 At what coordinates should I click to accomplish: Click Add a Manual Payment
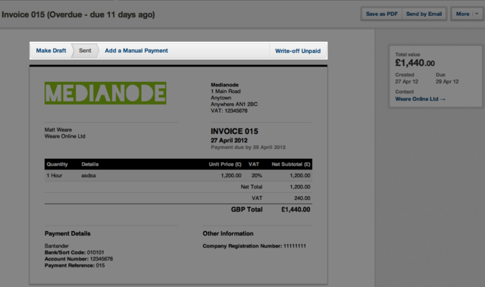coord(136,51)
